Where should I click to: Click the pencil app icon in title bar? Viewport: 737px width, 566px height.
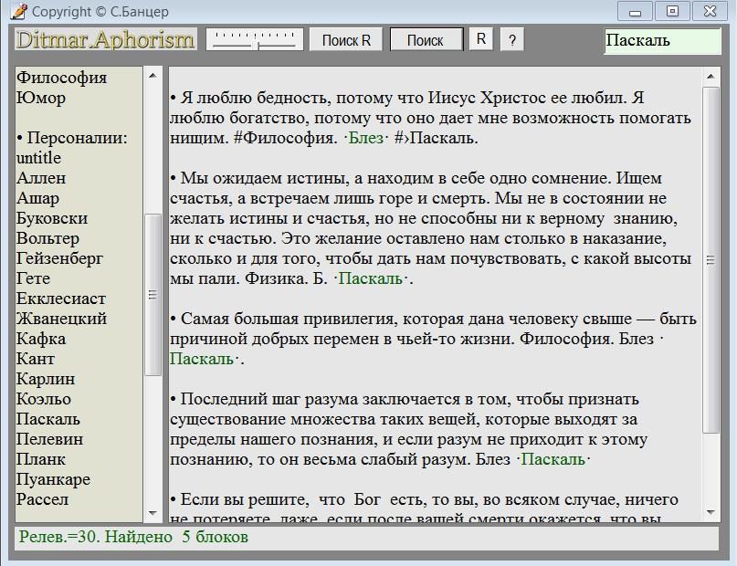coord(17,11)
